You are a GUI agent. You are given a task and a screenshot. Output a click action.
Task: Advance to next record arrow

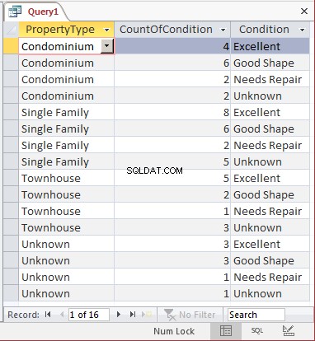point(119,315)
